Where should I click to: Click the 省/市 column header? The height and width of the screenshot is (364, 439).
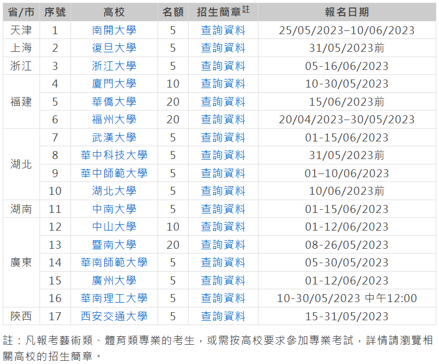click(21, 12)
